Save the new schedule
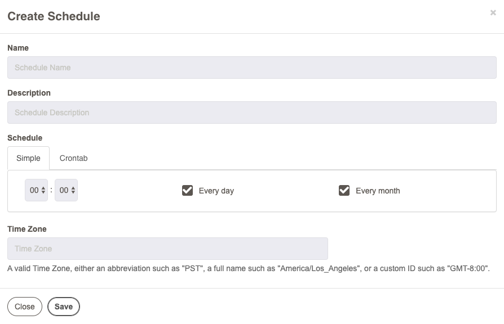Screen dimensions: 504x324 (64, 307)
